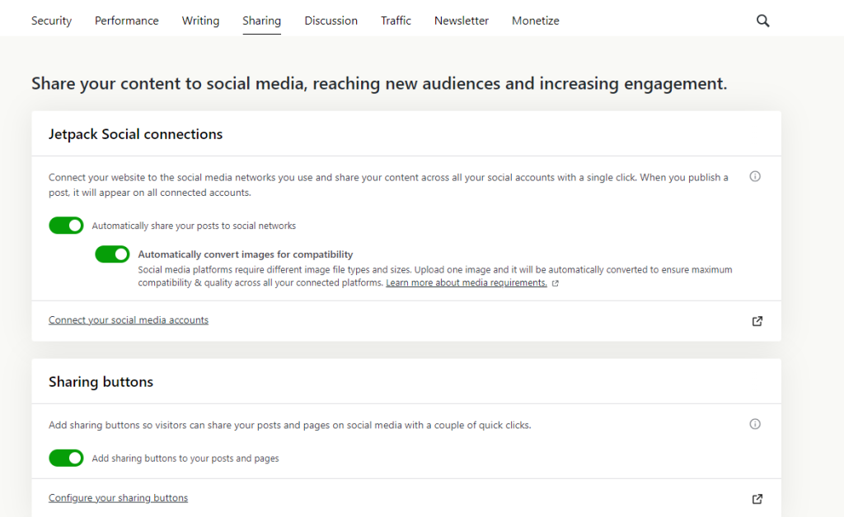
Task: Switch to the Traffic tab
Action: click(396, 21)
